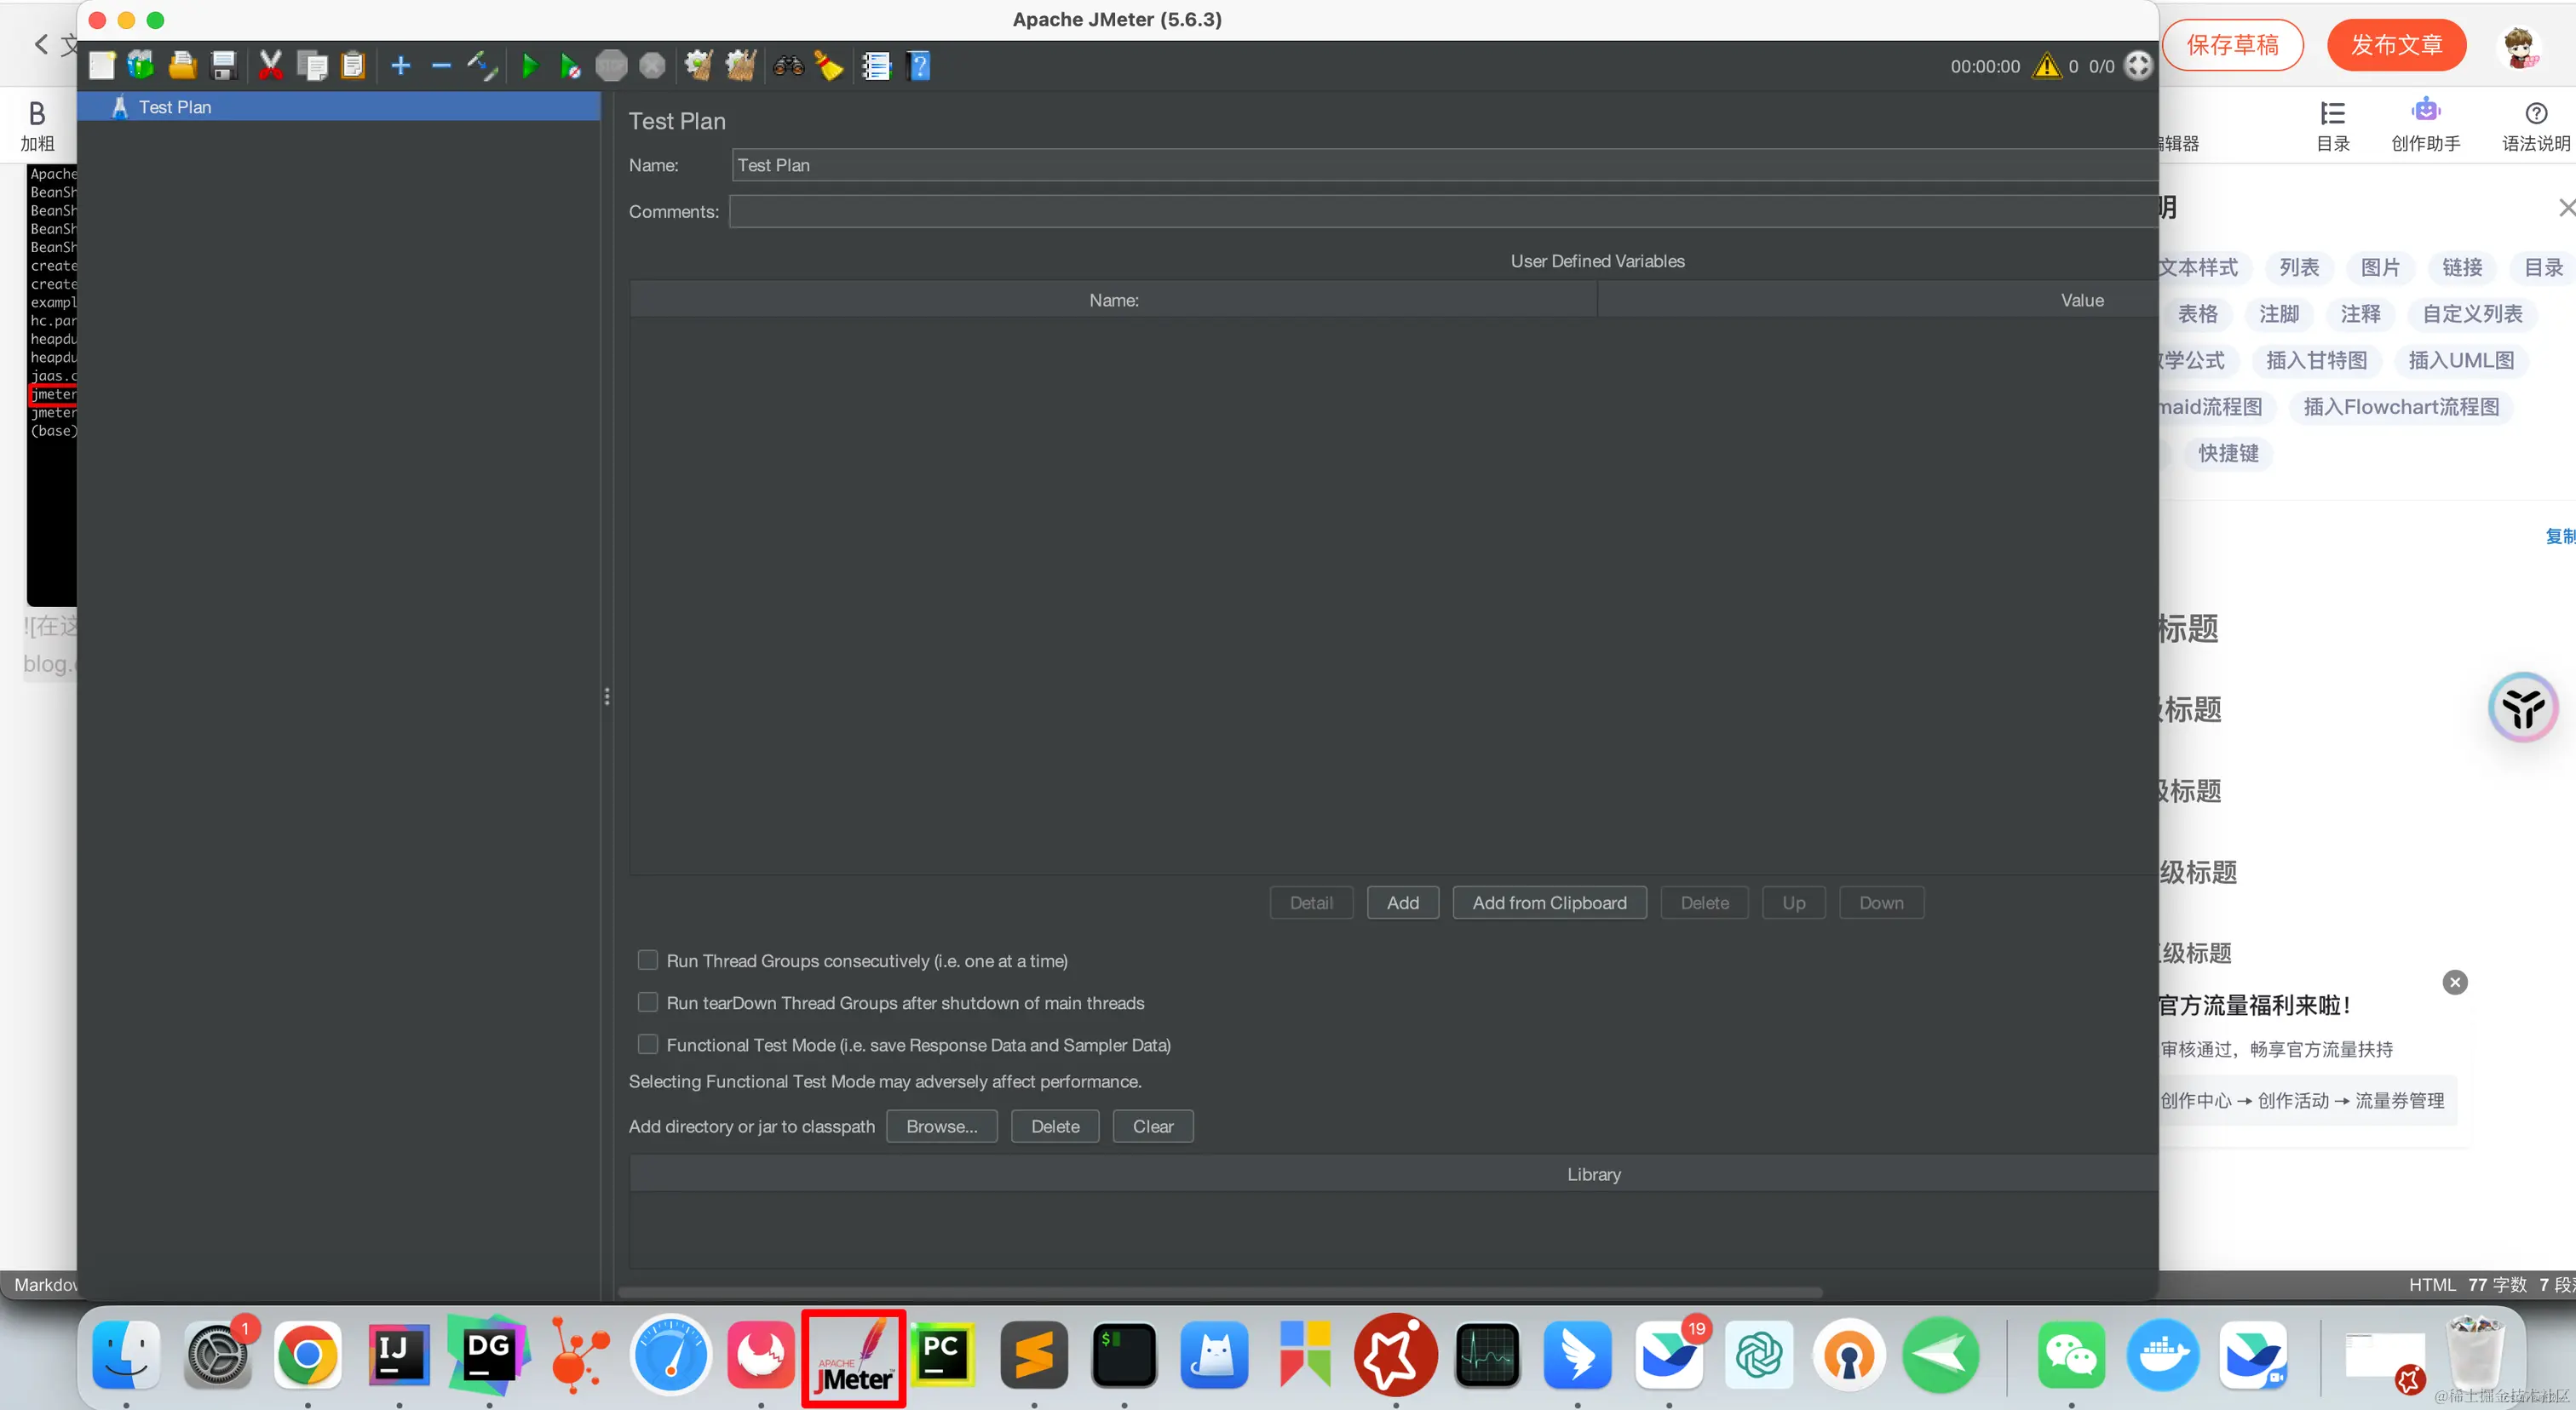Click the remote engines globe icon in the toolbar

pos(2138,66)
